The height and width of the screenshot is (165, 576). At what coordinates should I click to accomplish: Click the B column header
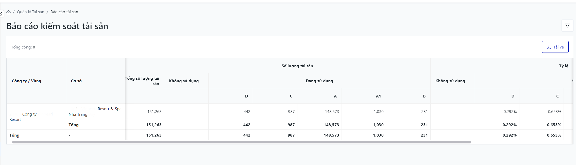(424, 96)
